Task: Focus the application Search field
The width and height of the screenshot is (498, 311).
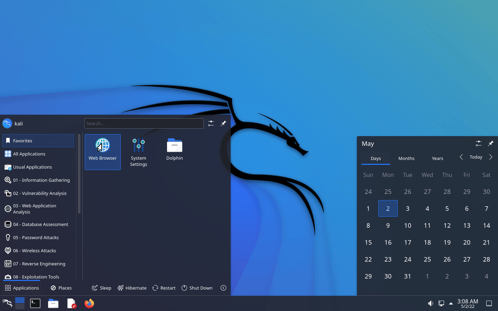Action: click(x=144, y=123)
